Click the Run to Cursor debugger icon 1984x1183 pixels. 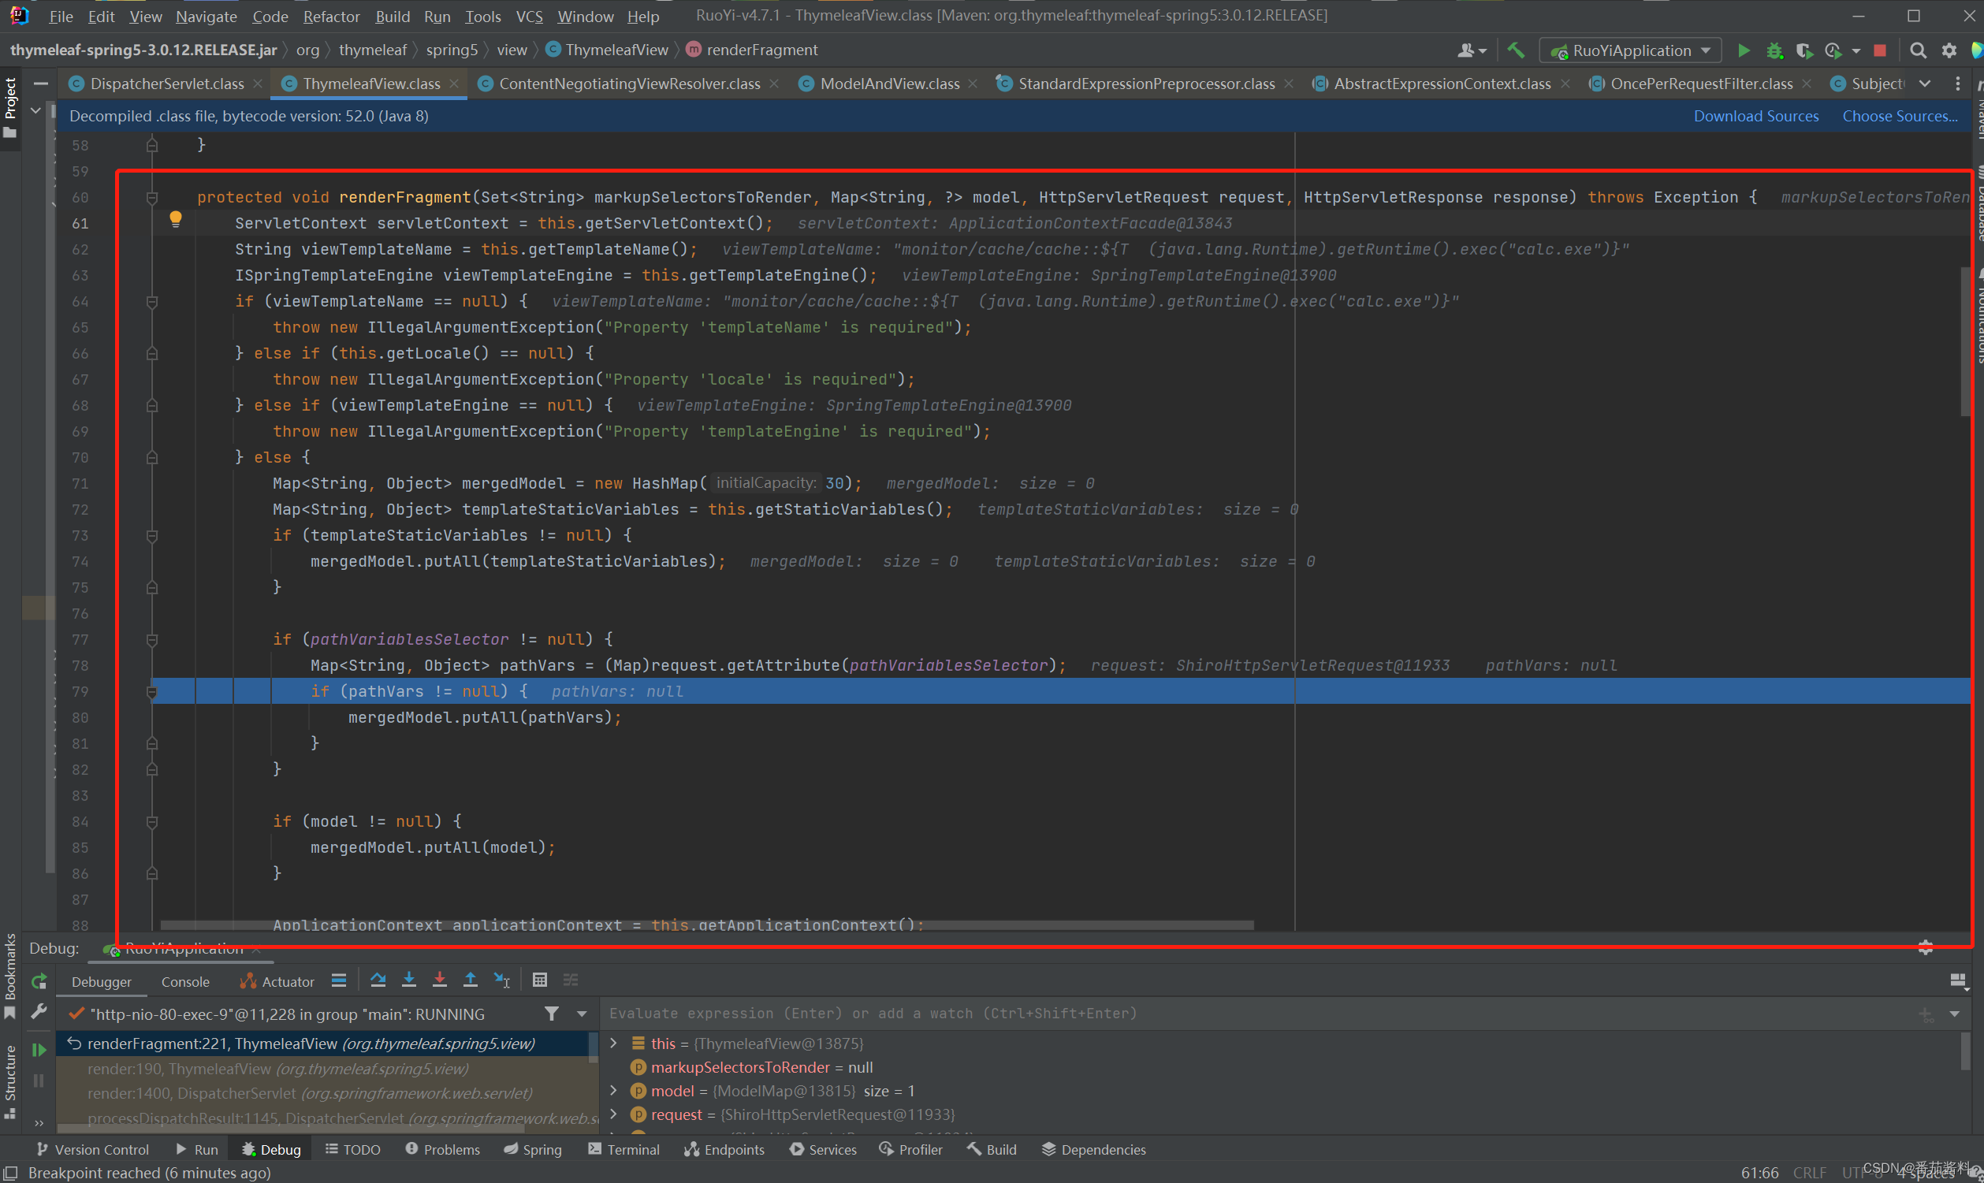point(501,980)
